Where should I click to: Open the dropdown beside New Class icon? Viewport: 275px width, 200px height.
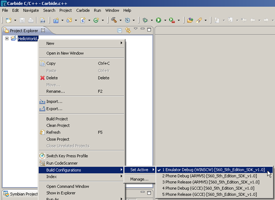(103, 20)
